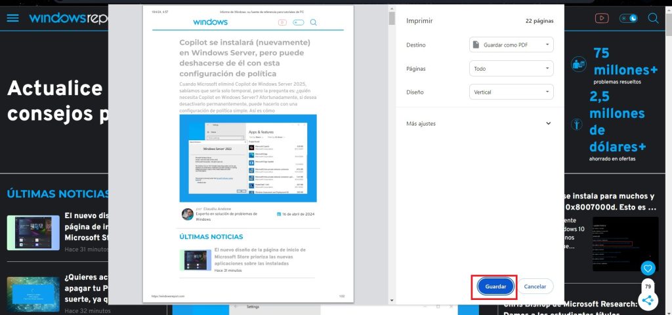Click the ÚLTIMAS NOTICIAS heading on the page
Viewport: 672px width, 315px height.
click(57, 194)
